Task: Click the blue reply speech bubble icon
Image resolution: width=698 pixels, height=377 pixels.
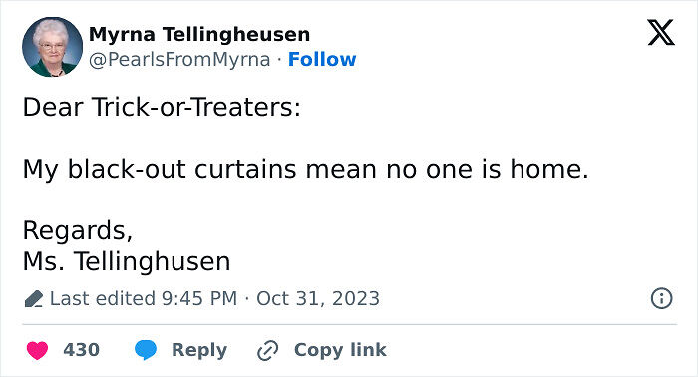Action: click(146, 350)
